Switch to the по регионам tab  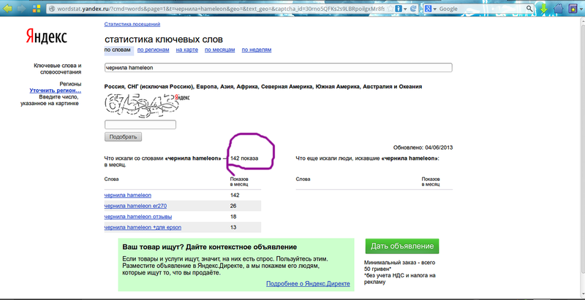(x=154, y=50)
